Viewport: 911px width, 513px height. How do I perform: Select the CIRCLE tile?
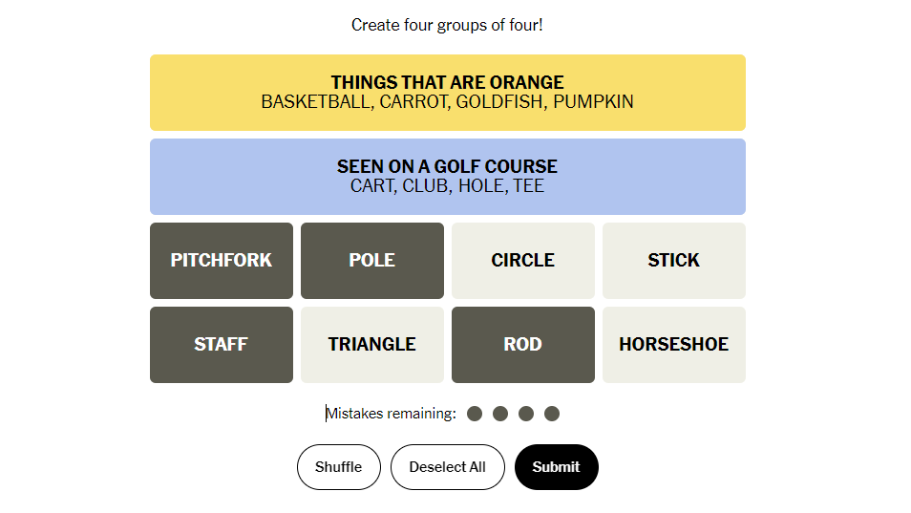523,260
